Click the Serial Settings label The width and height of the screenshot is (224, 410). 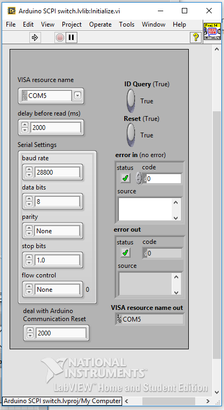tap(37, 145)
